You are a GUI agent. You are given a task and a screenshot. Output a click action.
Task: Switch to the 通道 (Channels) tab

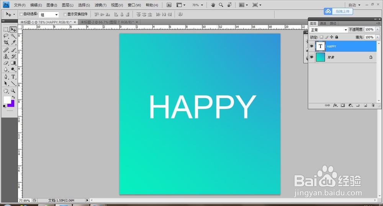(323, 23)
